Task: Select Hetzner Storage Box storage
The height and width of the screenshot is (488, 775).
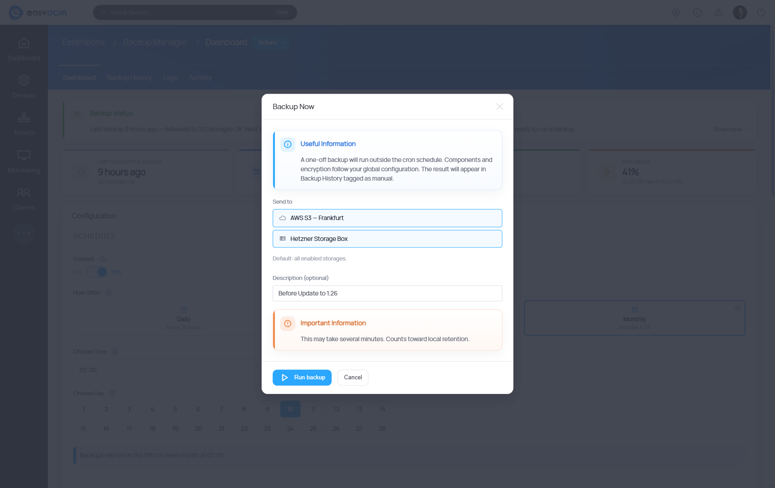Action: (387, 239)
